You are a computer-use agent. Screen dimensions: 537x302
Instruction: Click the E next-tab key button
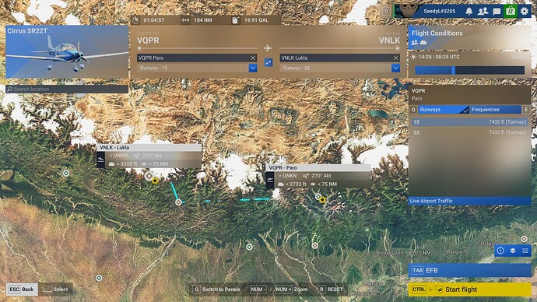coord(526,110)
